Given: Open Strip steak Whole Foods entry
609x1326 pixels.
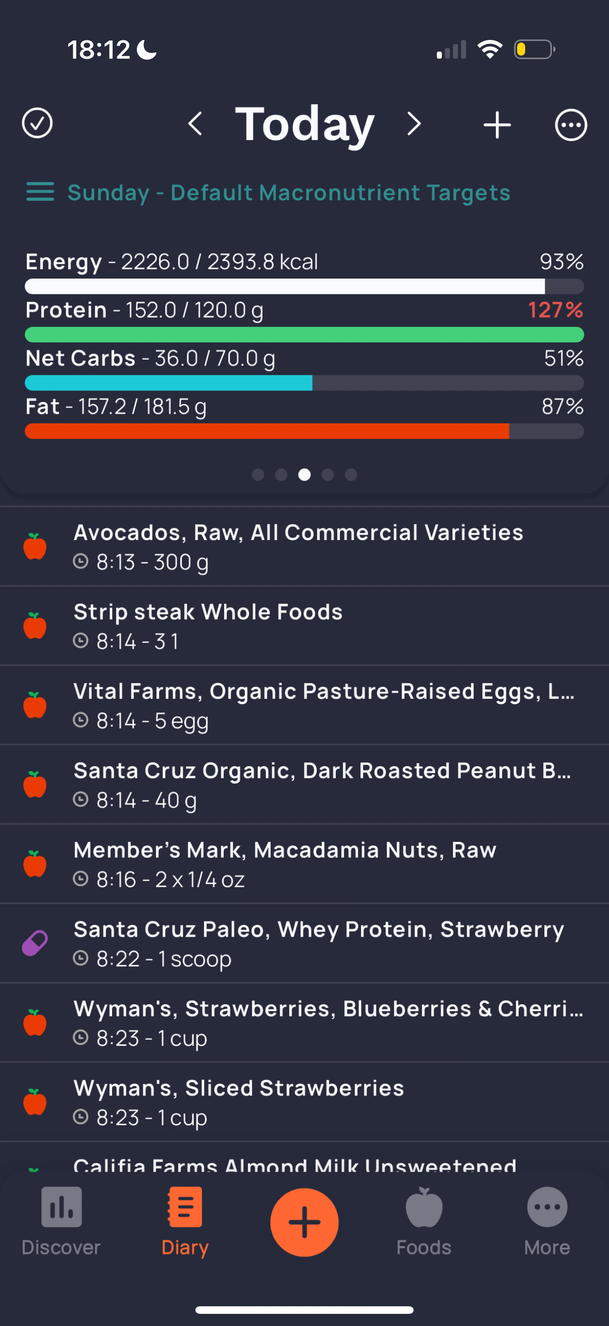Looking at the screenshot, I should tap(304, 626).
